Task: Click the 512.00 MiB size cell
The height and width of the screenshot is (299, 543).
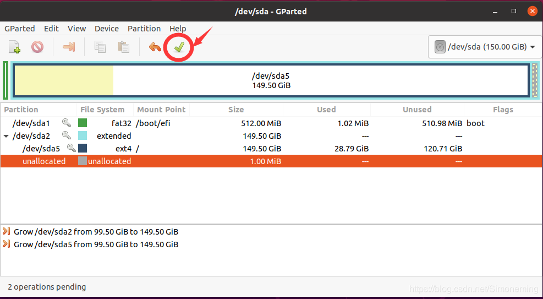Action: click(261, 123)
